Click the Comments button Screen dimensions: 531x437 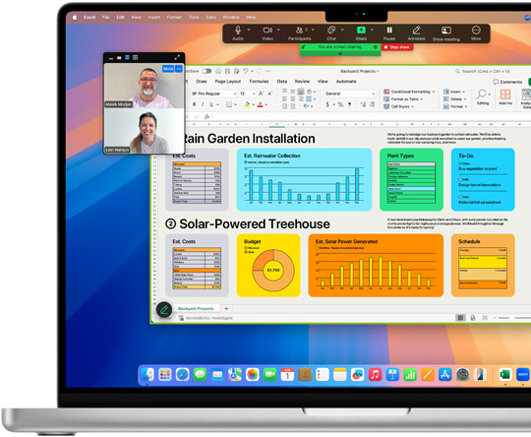[507, 82]
